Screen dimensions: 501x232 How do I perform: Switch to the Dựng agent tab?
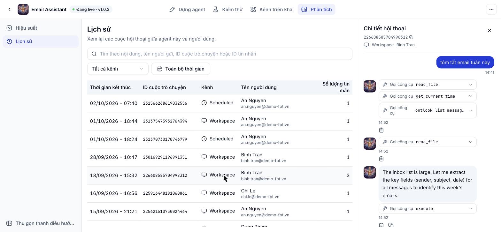click(187, 10)
